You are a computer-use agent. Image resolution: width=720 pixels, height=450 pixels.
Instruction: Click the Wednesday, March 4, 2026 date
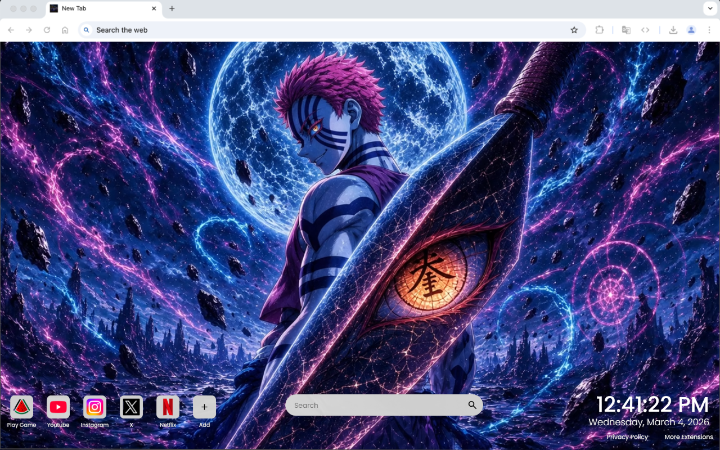[x=649, y=422]
